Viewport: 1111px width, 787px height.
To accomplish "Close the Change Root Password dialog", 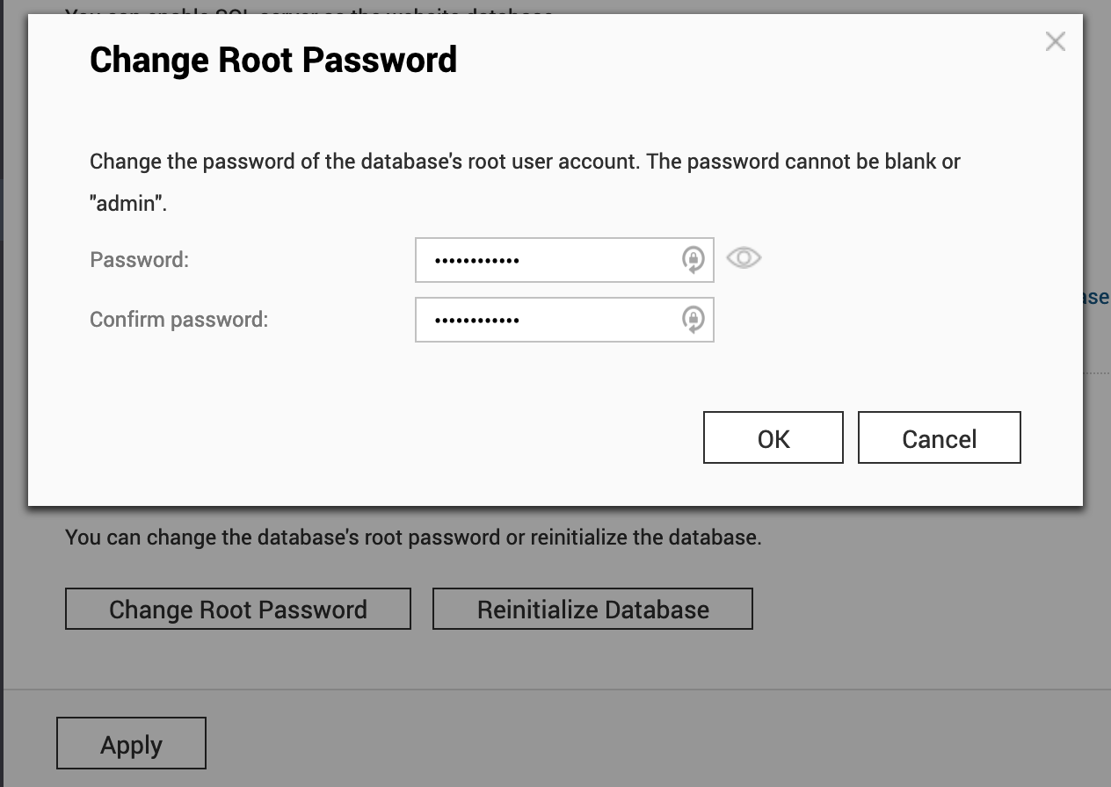I will click(x=1055, y=41).
